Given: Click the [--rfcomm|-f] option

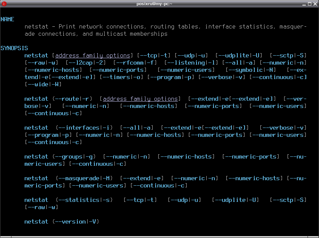Looking at the screenshot, I should pos(135,62).
